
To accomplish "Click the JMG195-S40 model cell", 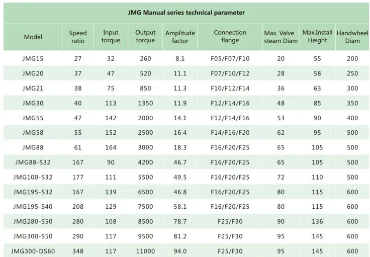I will 33,207.
